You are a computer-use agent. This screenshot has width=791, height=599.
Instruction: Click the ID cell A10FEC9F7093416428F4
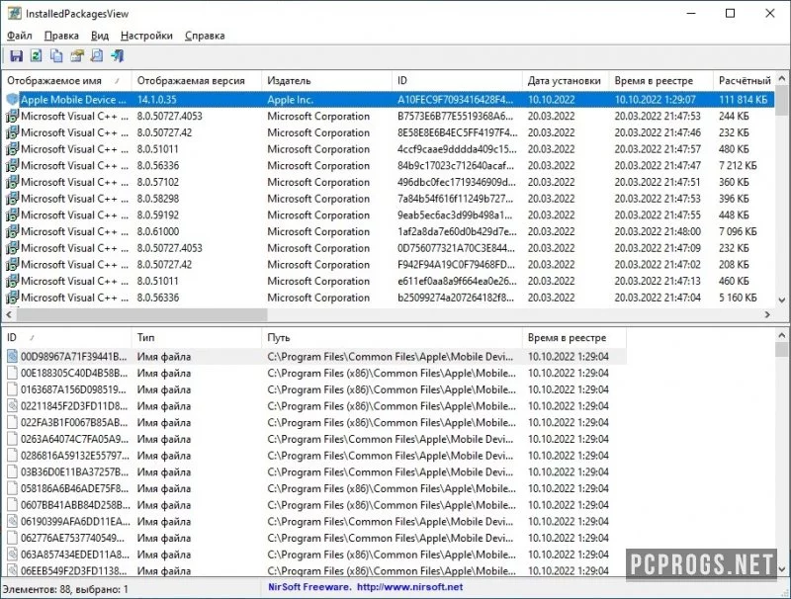456,100
